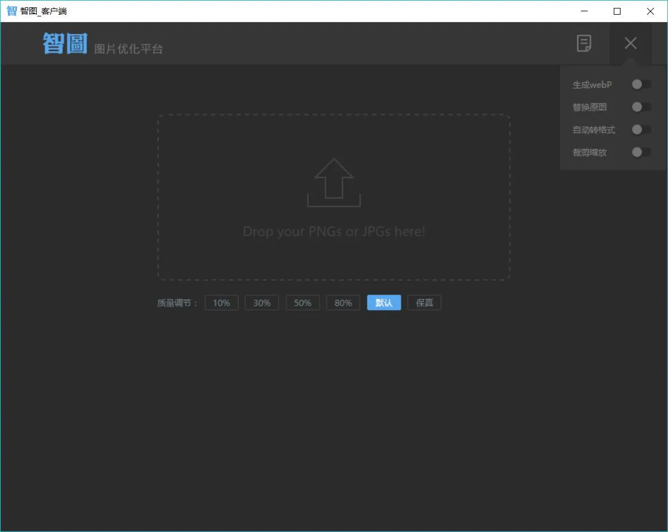The image size is (668, 532).
Task: Select the 默认 quality button
Action: tap(384, 302)
